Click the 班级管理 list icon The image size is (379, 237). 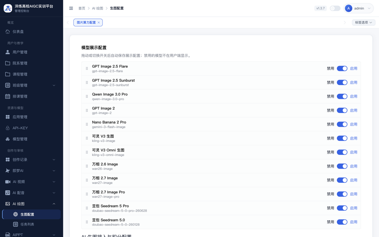(x=8, y=85)
